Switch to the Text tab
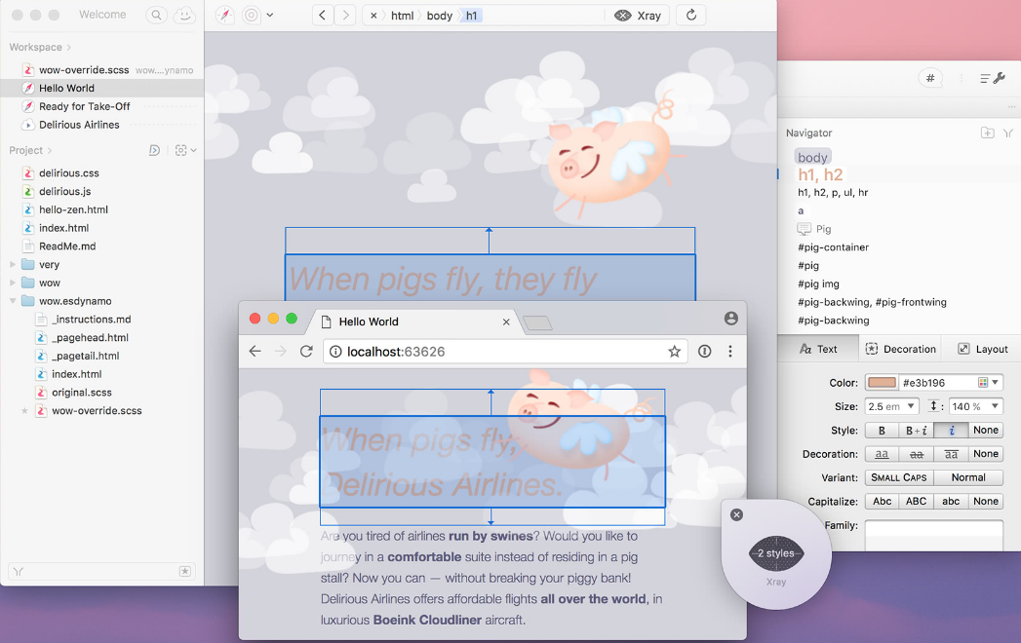This screenshot has width=1021, height=643. coord(818,349)
